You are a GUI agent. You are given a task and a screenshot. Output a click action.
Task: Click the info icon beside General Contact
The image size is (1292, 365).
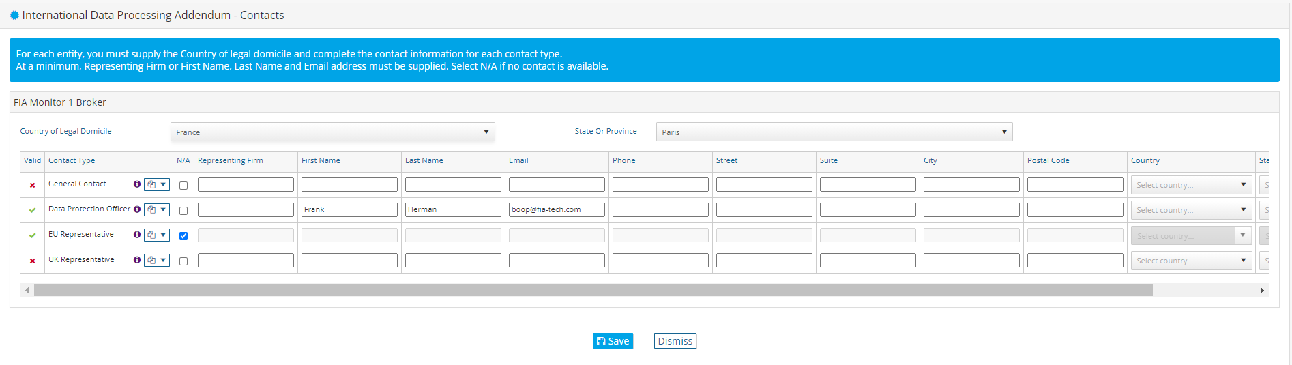click(137, 184)
